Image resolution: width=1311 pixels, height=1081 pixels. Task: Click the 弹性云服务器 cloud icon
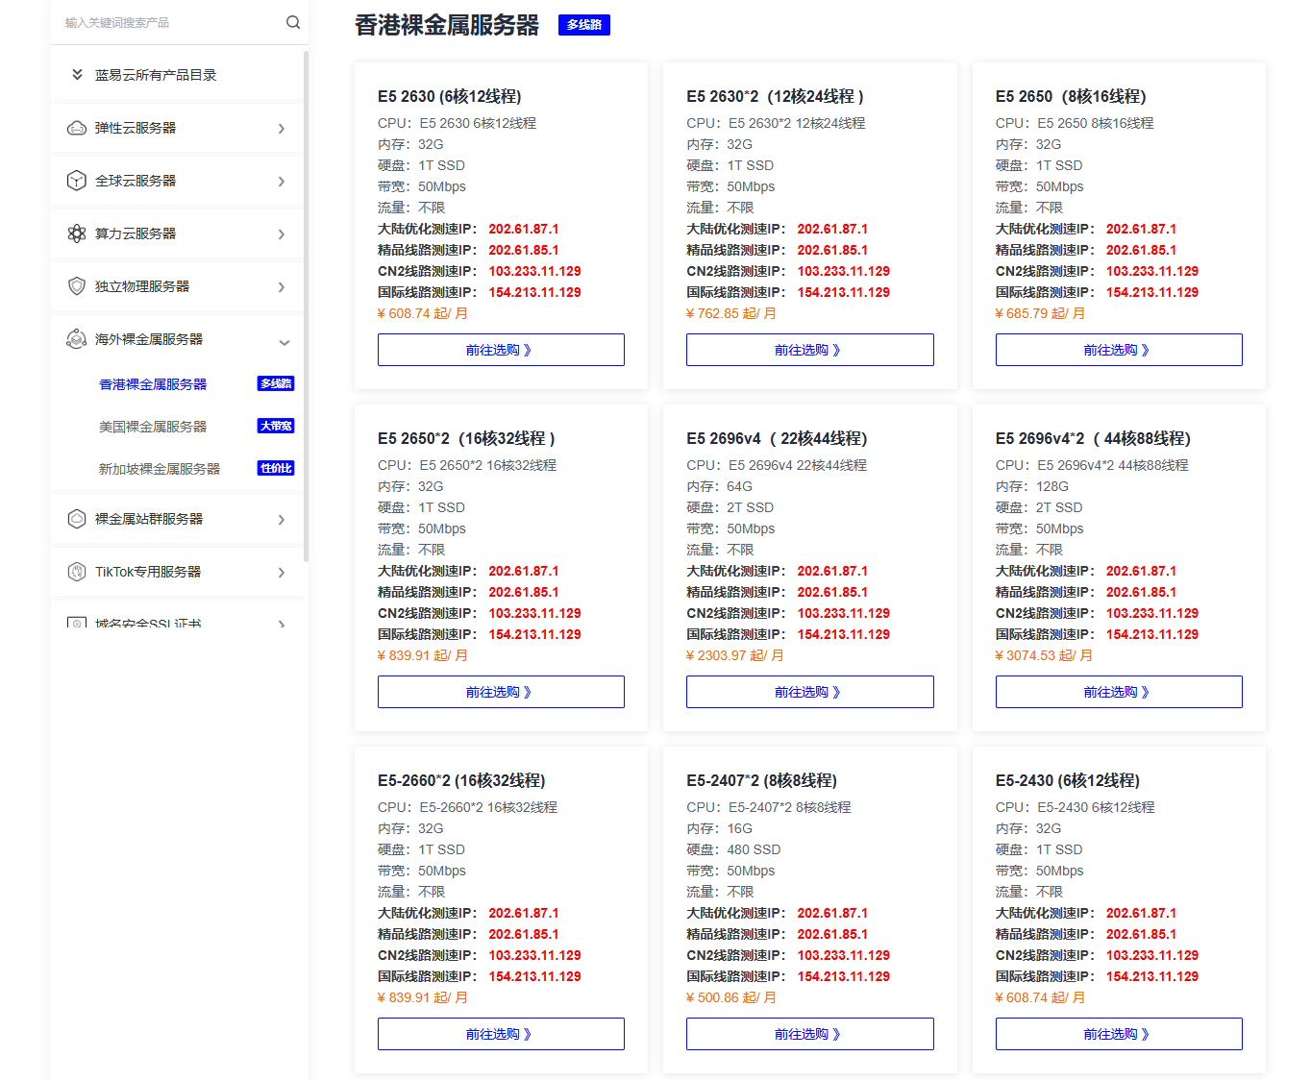point(77,128)
